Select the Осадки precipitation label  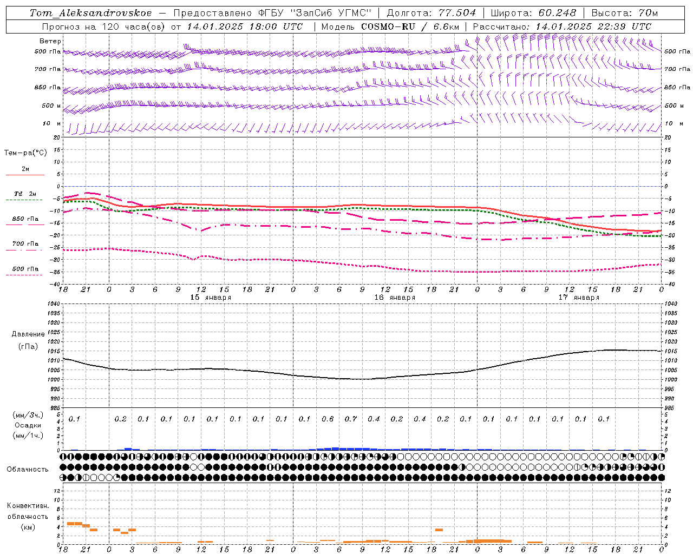click(28, 425)
